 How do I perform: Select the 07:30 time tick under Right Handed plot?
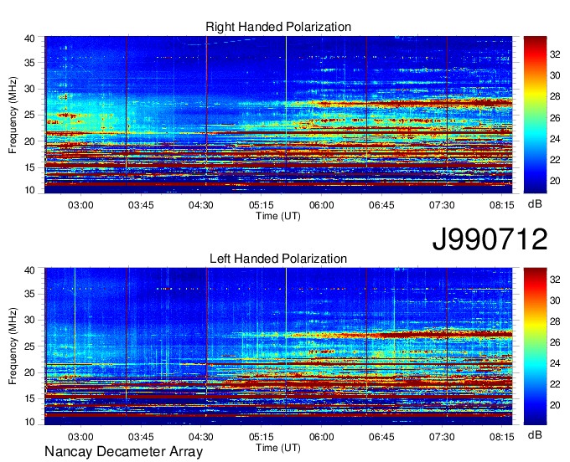pyautogui.click(x=442, y=205)
